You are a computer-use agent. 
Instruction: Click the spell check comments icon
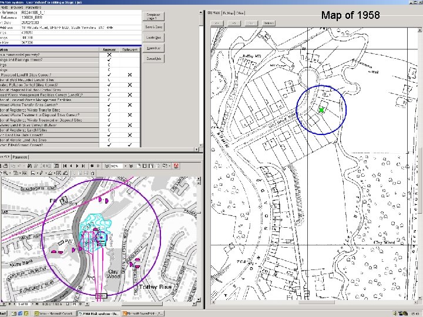59,173
